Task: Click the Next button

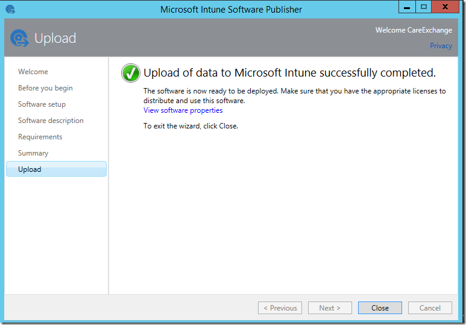Action: pos(330,308)
